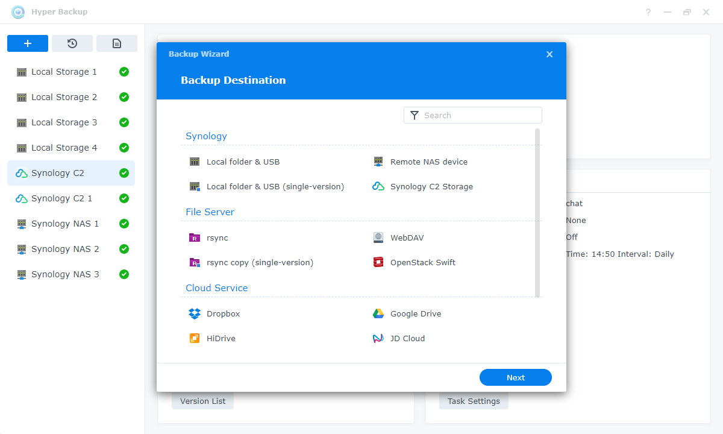
Task: Open Task Settings
Action: coord(474,400)
